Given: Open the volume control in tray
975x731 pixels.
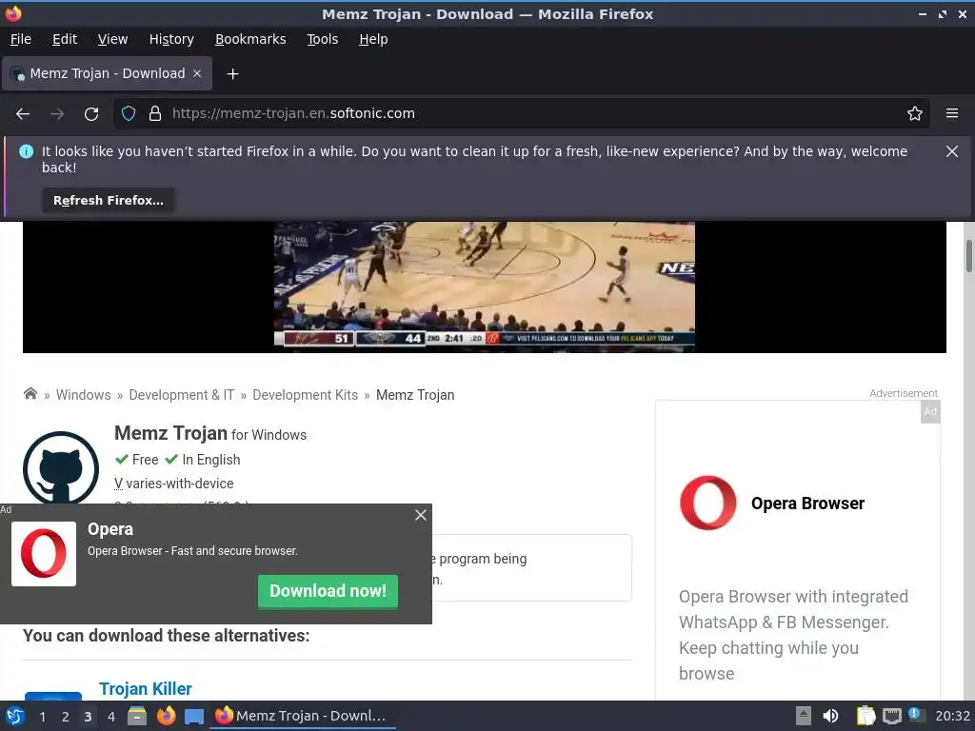Looking at the screenshot, I should (830, 716).
